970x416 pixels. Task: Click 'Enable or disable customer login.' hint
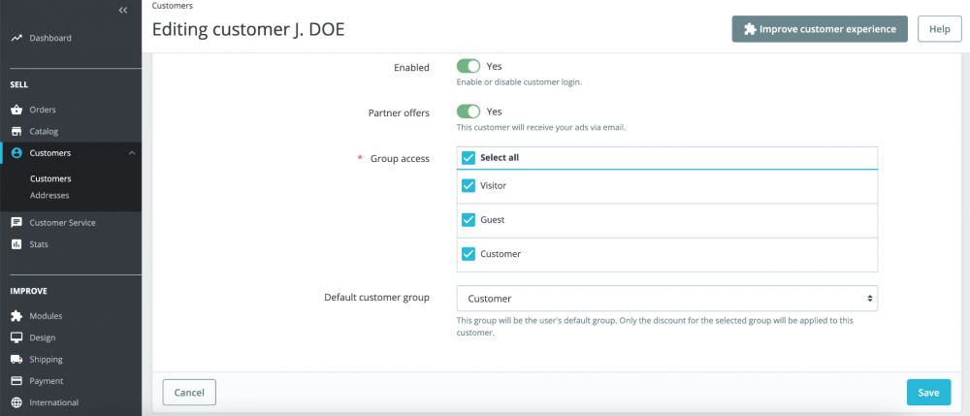[x=519, y=82]
